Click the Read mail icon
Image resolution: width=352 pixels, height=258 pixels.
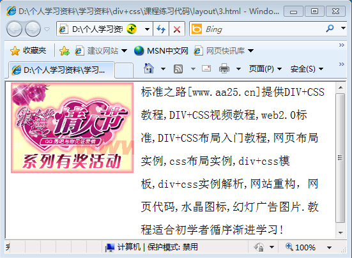(206, 68)
